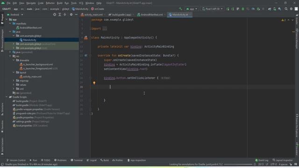The height and width of the screenshot is (168, 299).
Task: Open the Refactor menu
Action: click(50, 3)
